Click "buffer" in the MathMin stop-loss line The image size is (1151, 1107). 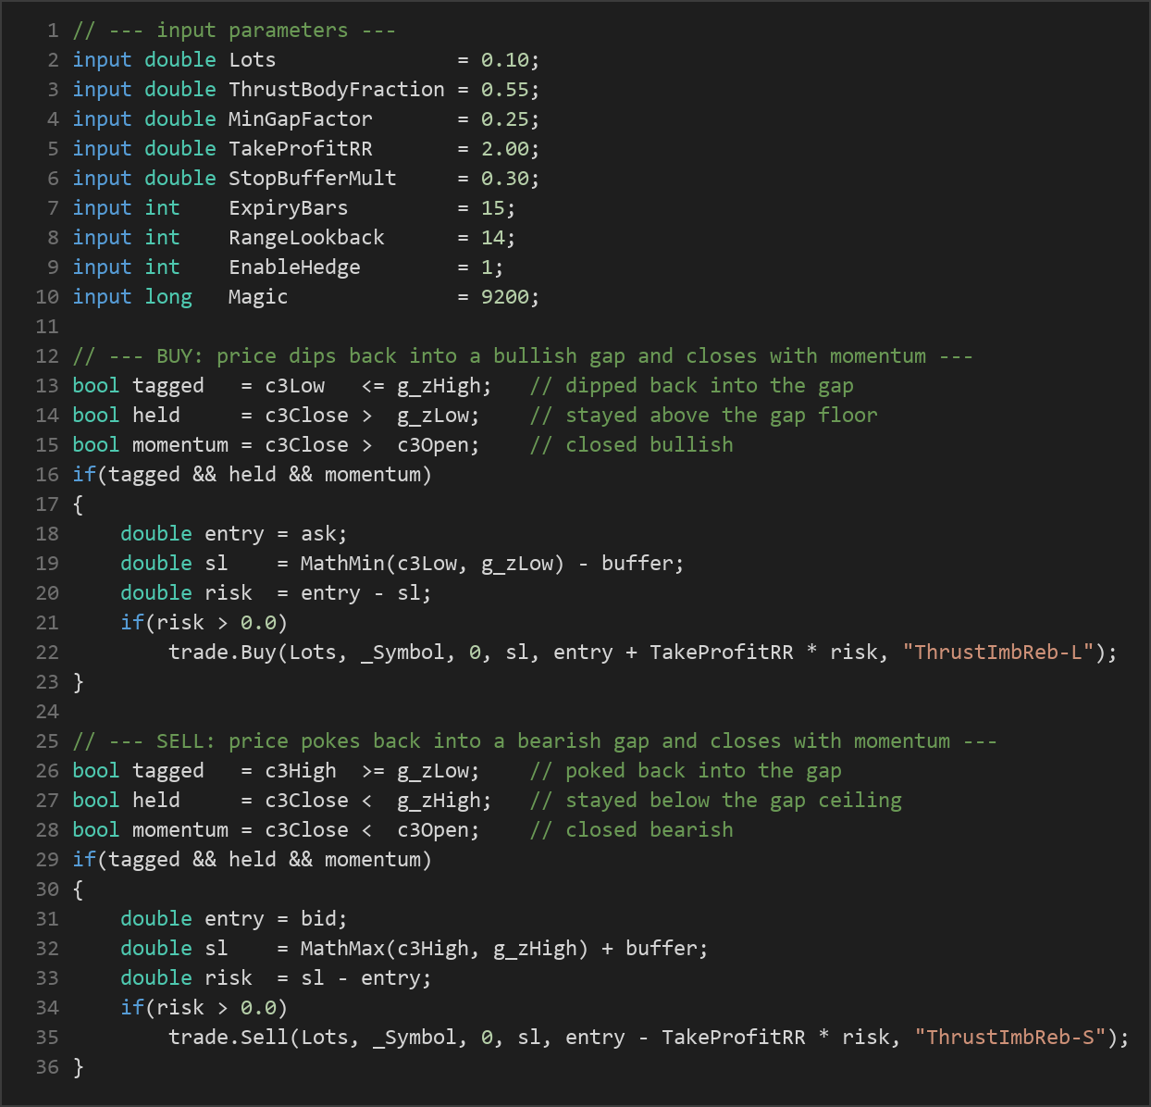[637, 564]
